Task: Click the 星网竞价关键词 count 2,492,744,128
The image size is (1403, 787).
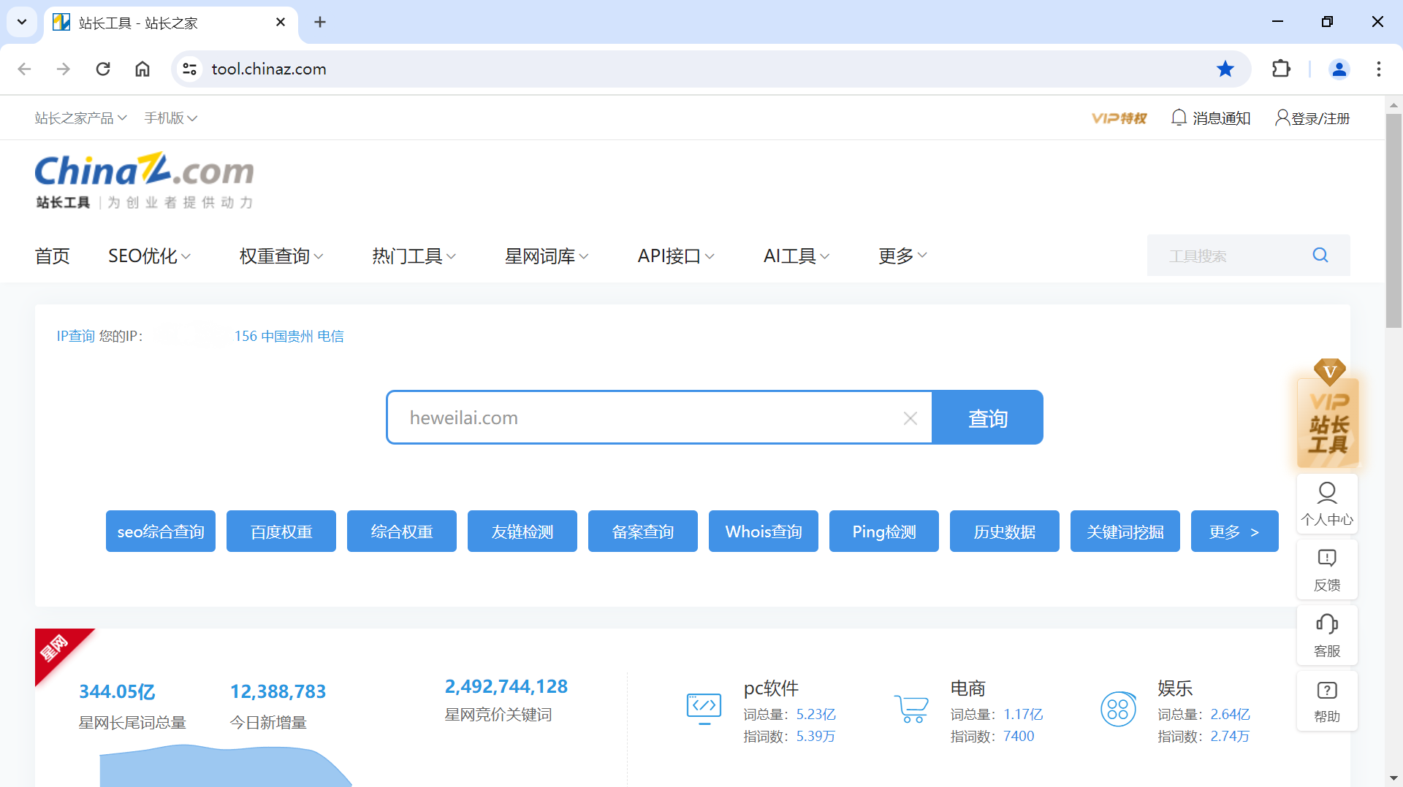Action: coord(506,686)
